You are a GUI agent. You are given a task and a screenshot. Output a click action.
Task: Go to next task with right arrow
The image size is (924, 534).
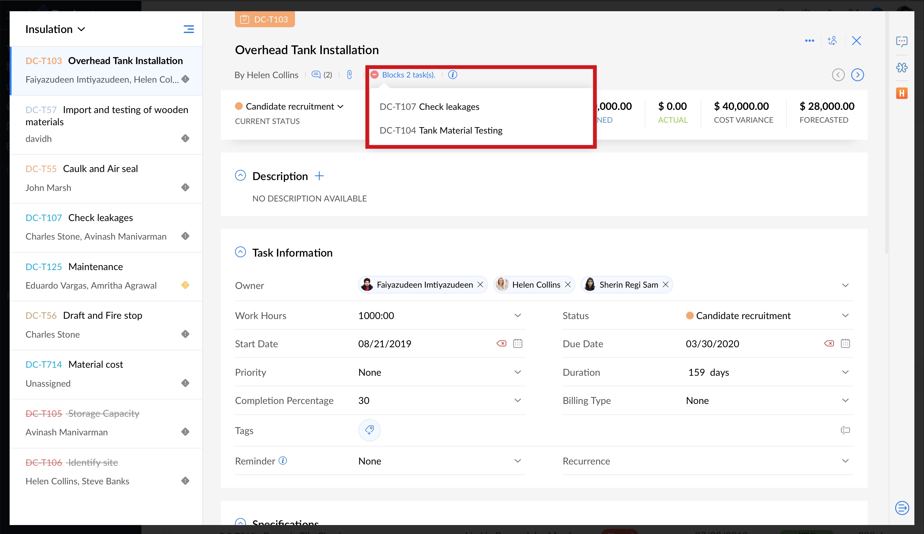(857, 75)
